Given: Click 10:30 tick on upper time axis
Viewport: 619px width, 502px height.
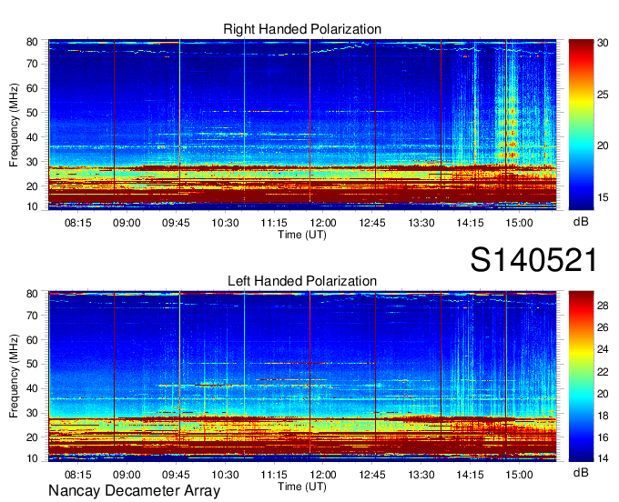Looking at the screenshot, I should click(225, 223).
